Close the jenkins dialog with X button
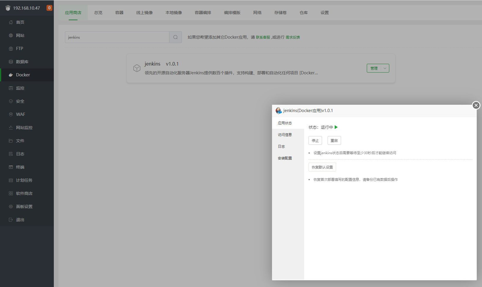Screen dimensions: 482x287 476,105
